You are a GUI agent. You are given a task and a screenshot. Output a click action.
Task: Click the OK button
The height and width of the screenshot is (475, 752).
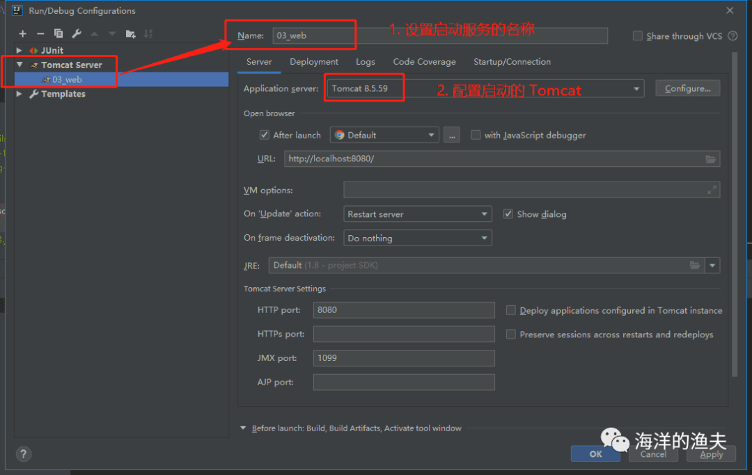click(595, 454)
